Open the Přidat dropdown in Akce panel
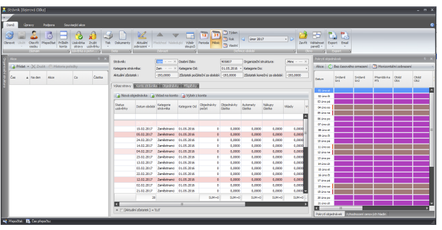 pos(28,66)
